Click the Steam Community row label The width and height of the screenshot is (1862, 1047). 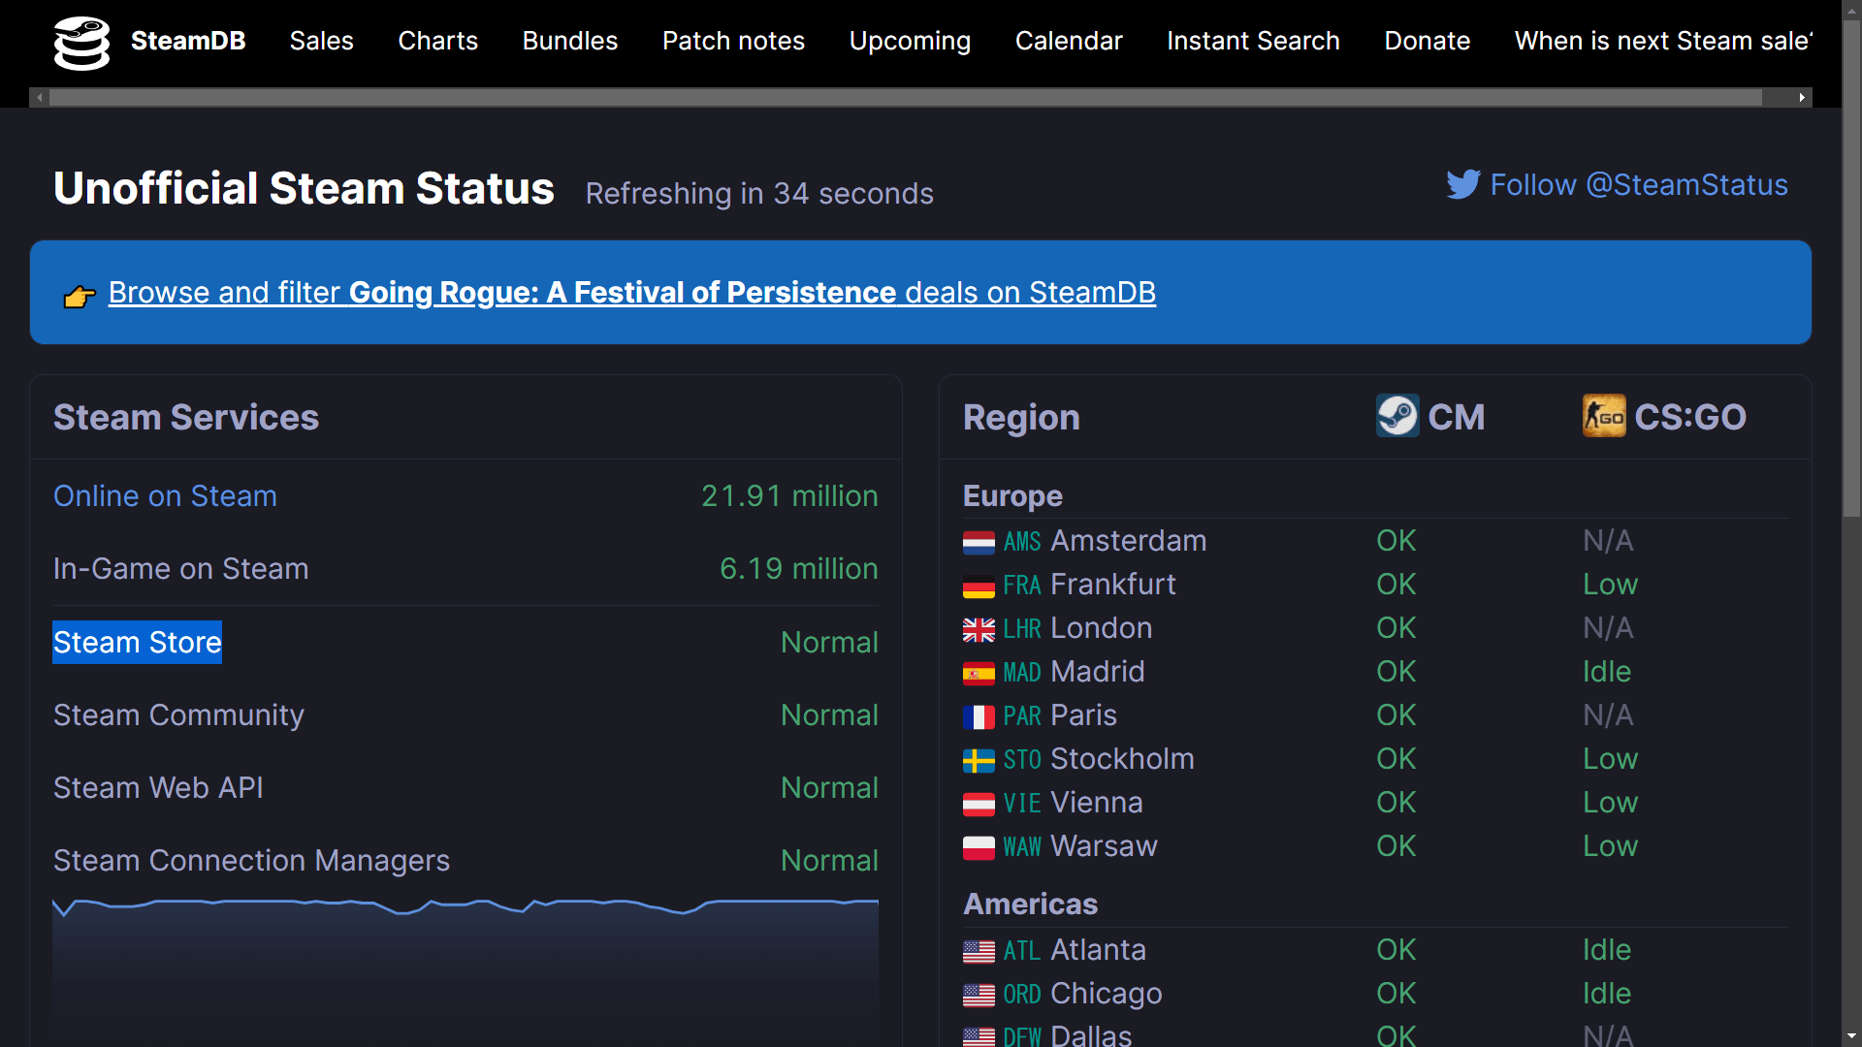tap(178, 714)
